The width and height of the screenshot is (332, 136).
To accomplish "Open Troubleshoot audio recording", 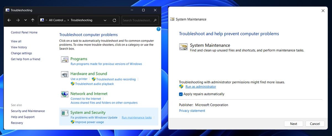I will click(116, 79).
